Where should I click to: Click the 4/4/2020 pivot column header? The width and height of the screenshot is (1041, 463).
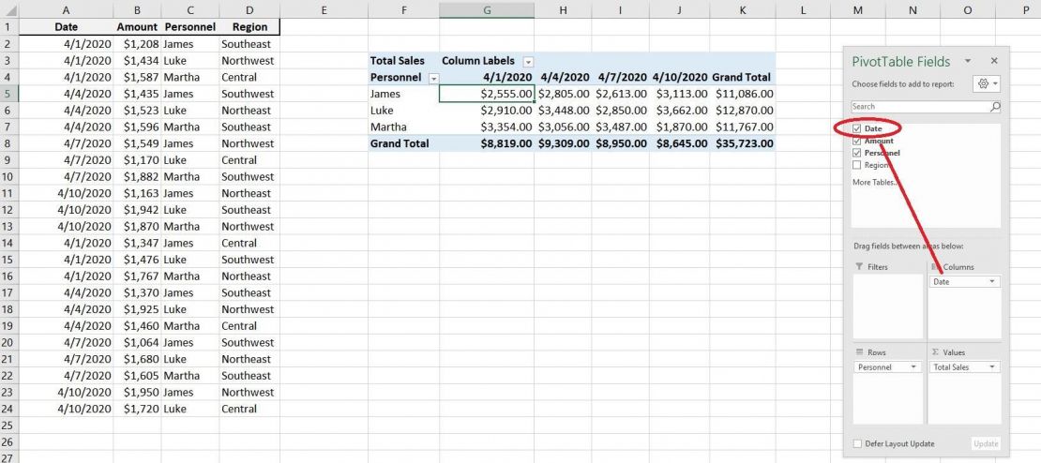pos(563,77)
